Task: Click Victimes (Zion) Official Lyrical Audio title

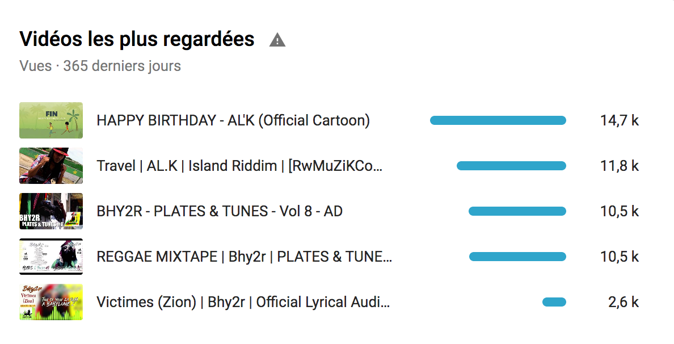Action: [243, 302]
